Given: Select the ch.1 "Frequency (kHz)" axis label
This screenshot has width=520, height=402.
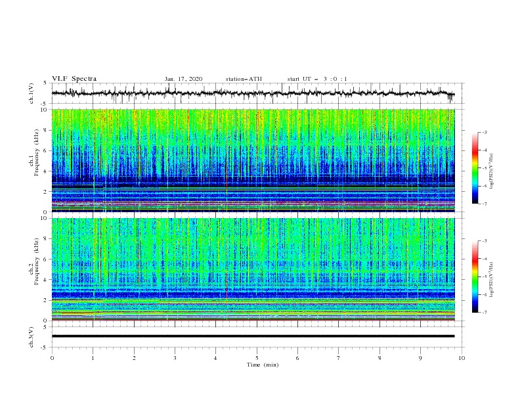Looking at the screenshot, I should click(x=36, y=152).
